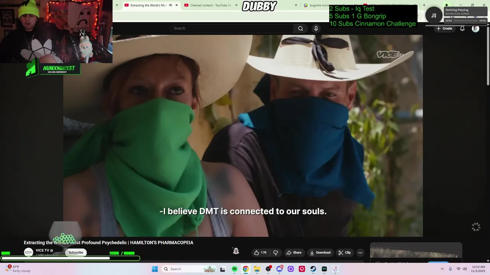Click the VICE TV channel avatar
490x275 pixels.
[x=28, y=252]
